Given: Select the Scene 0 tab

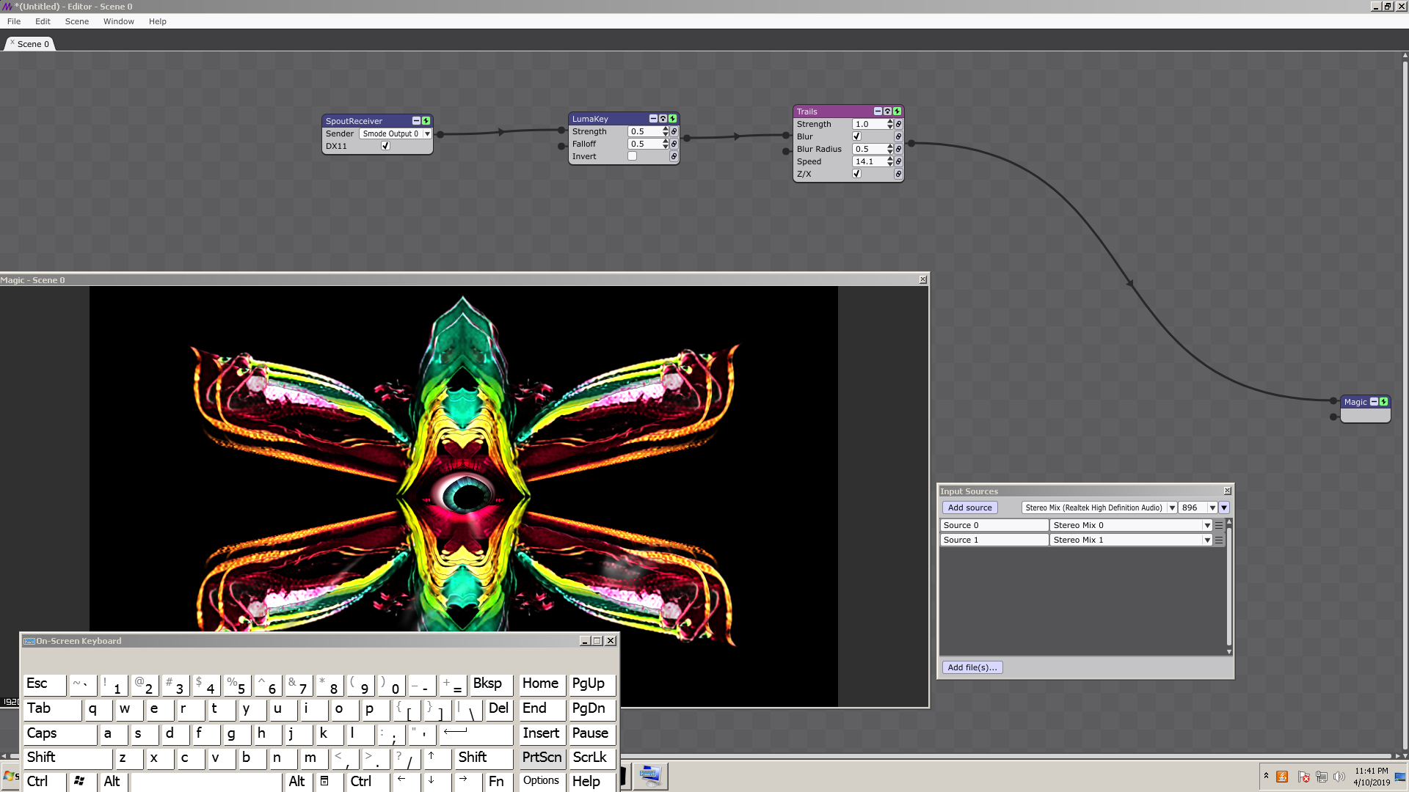Looking at the screenshot, I should coord(30,44).
